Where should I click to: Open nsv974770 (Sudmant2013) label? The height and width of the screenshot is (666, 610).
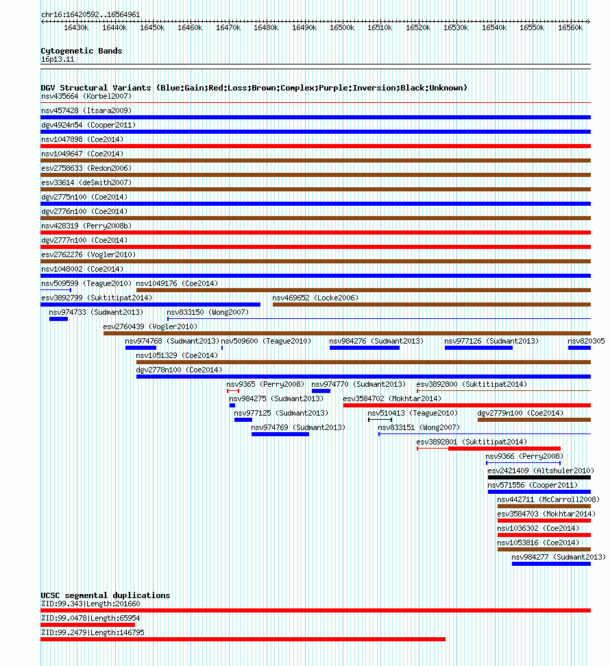pos(358,385)
